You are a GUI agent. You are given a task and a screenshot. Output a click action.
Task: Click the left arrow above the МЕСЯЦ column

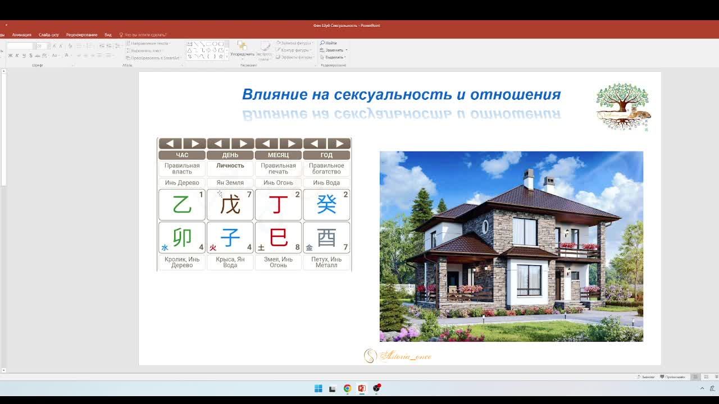tap(266, 144)
